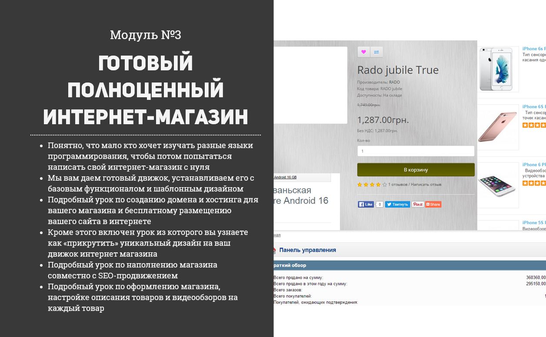The height and width of the screenshot is (337, 546).
Task: Click the rose gold iPhone 6S thumbnail
Action: coord(499,127)
